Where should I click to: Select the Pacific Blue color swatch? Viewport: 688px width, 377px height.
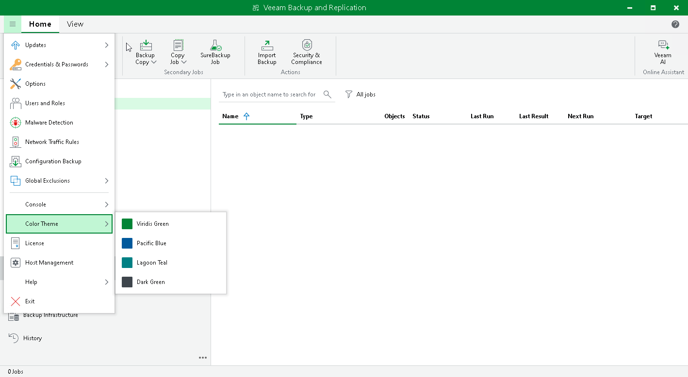tap(127, 243)
